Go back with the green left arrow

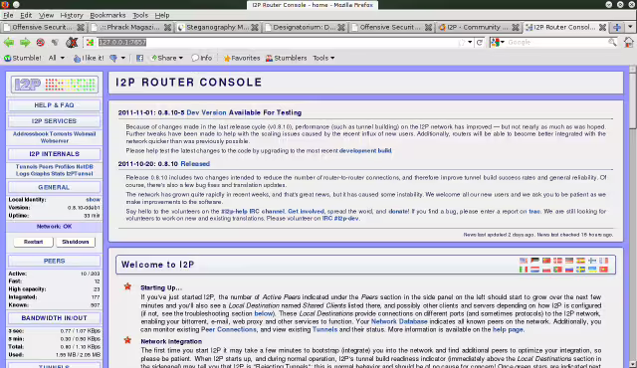(x=9, y=42)
